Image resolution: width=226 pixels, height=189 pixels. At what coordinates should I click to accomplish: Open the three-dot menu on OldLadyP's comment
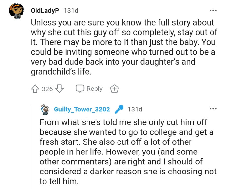tap(213, 11)
